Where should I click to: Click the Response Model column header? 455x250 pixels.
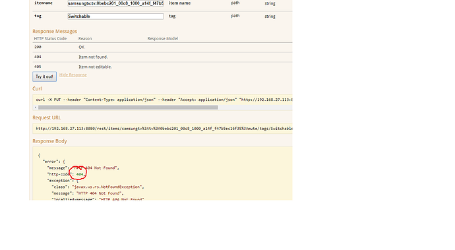pos(162,39)
